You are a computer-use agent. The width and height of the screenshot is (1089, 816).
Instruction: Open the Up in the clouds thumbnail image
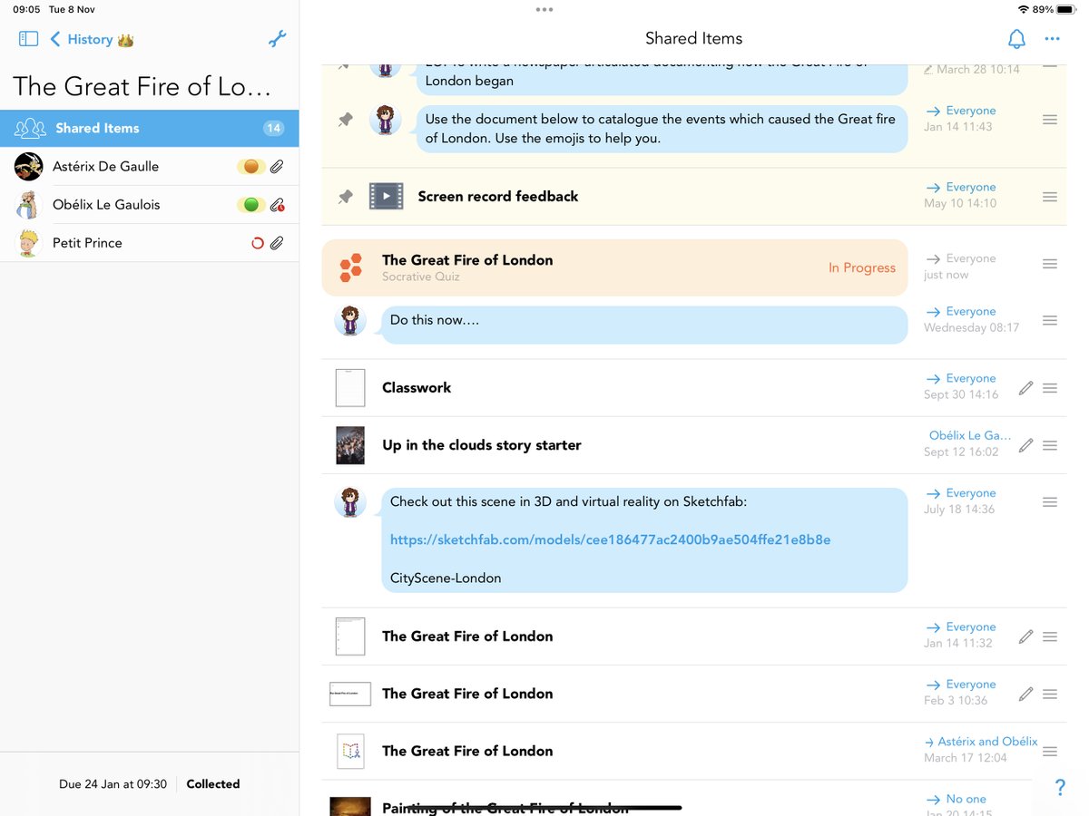350,445
